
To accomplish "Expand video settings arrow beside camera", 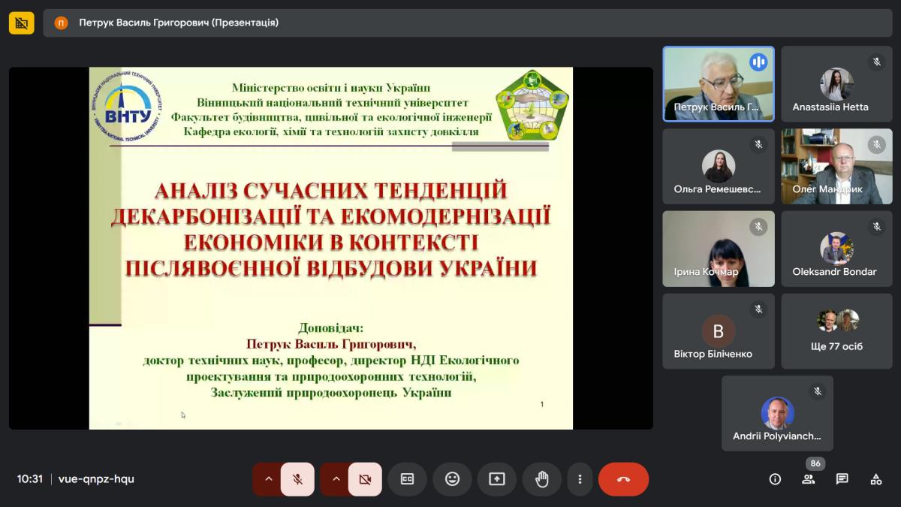I will [335, 479].
